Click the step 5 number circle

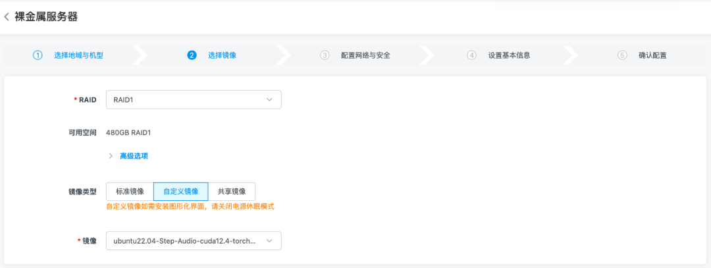pos(622,55)
